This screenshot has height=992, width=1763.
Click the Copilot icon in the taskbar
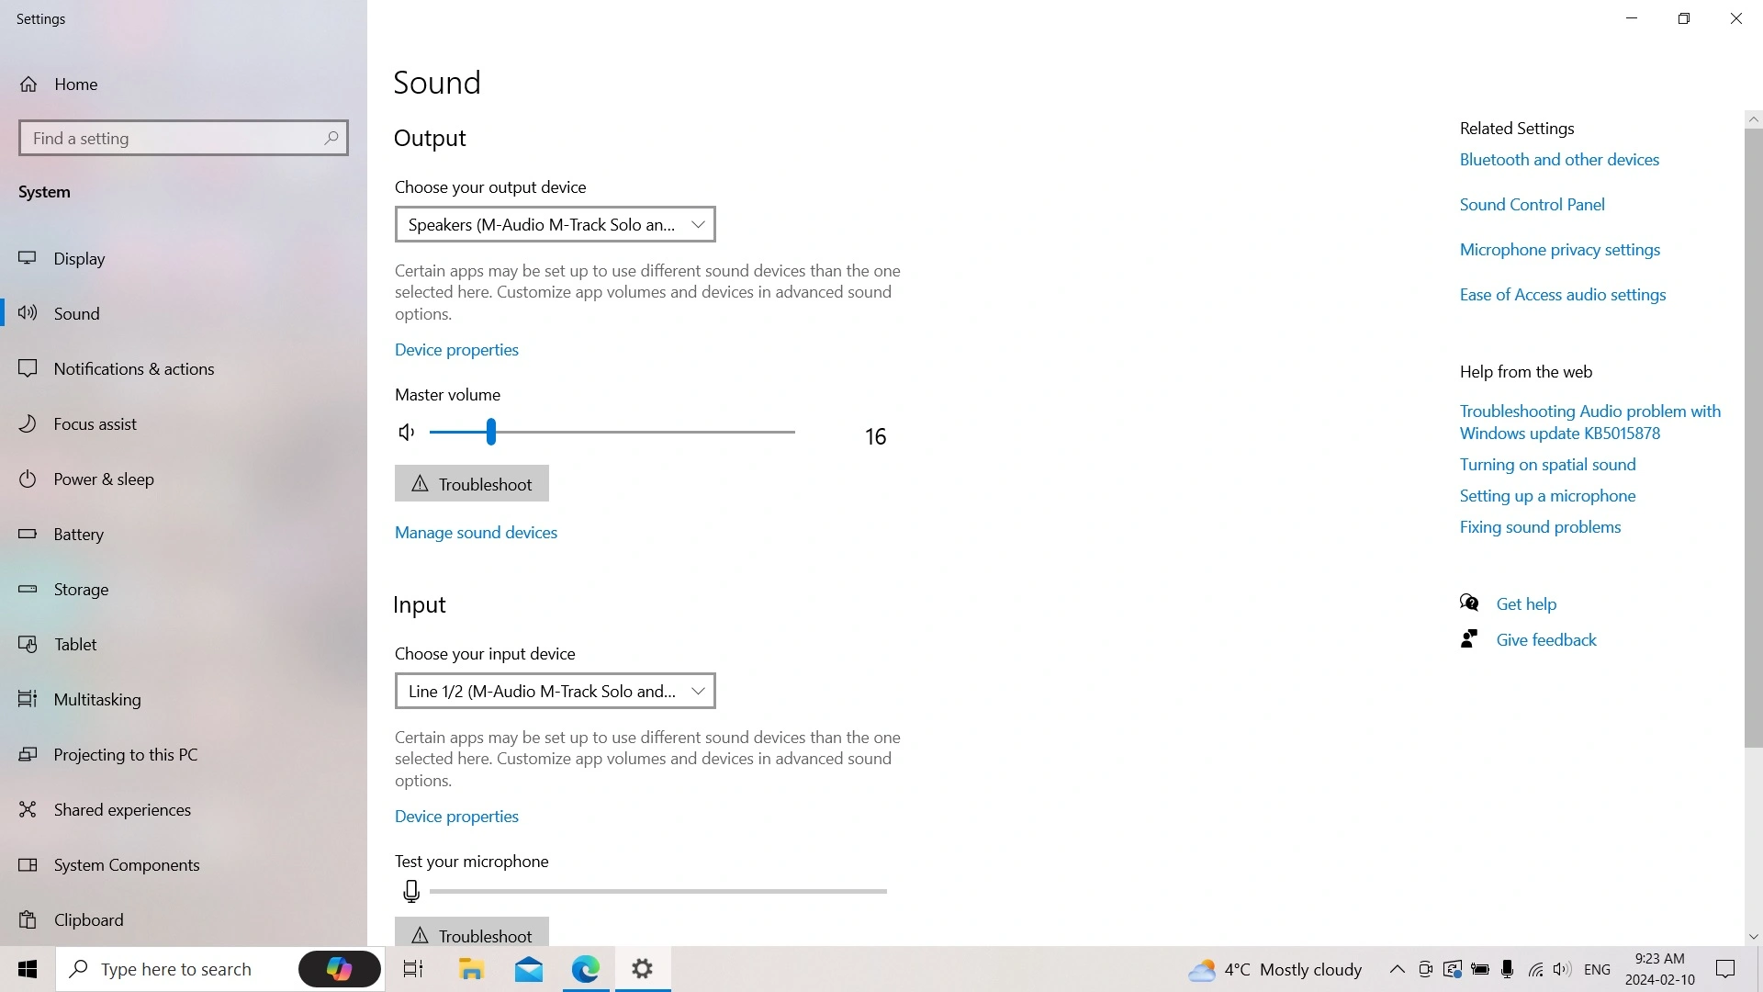339,969
